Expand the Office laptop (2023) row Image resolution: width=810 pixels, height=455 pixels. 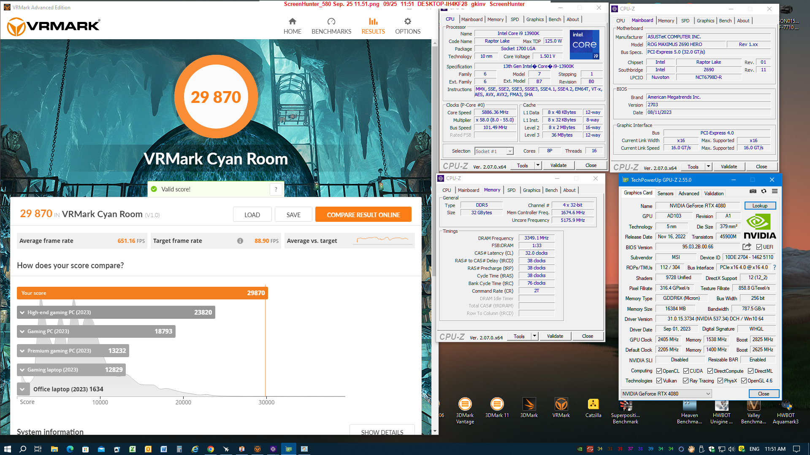[x=23, y=389]
